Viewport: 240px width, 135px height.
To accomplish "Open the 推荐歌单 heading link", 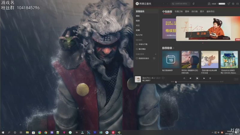I will pos(168,48).
